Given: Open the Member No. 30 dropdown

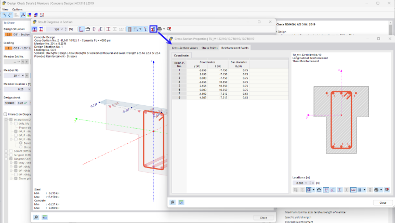Looking at the screenshot, I should (18, 75).
